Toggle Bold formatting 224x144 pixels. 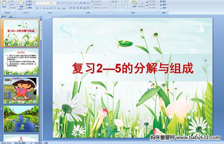click(x=37, y=8)
